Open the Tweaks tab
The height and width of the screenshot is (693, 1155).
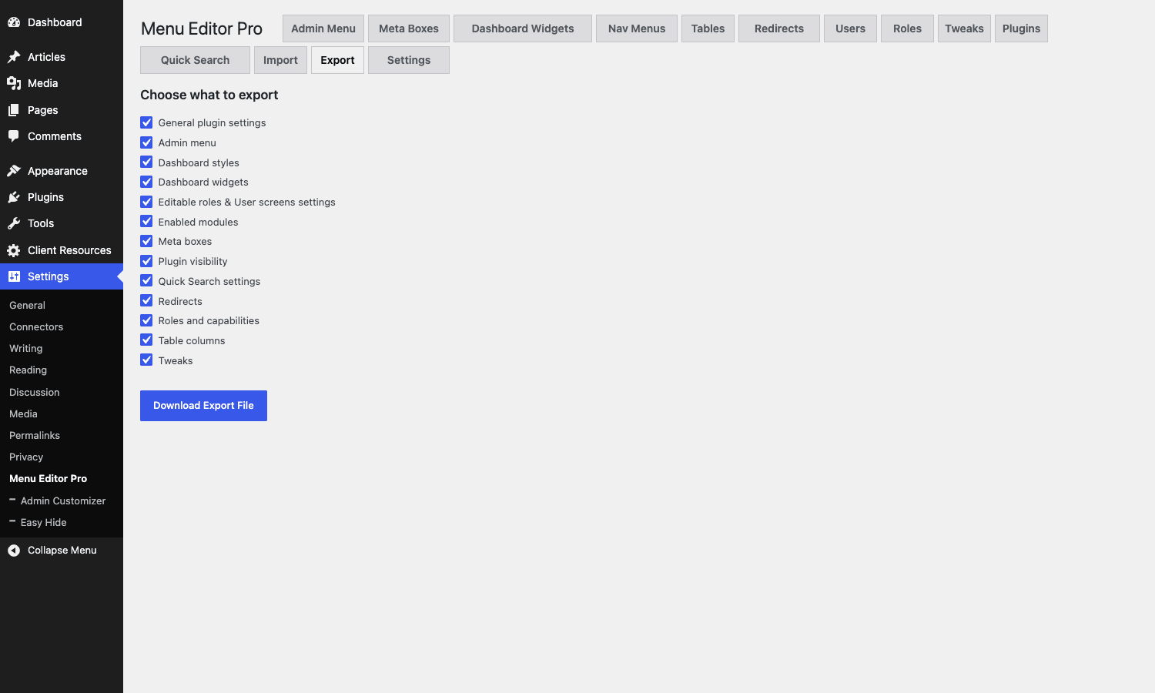[964, 28]
